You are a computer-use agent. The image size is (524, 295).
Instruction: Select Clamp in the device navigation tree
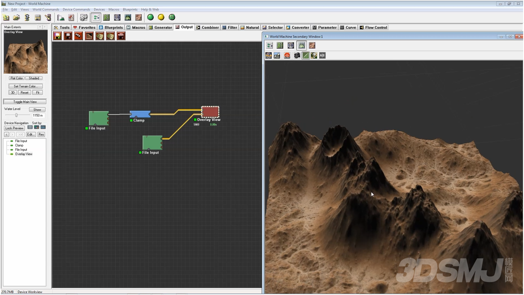(19, 145)
